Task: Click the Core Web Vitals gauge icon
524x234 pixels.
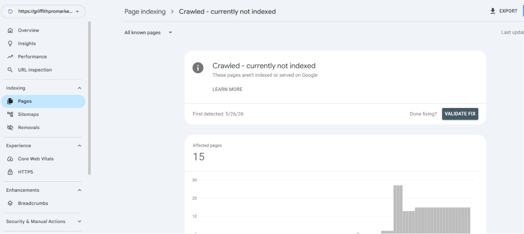Action: pyautogui.click(x=10, y=159)
